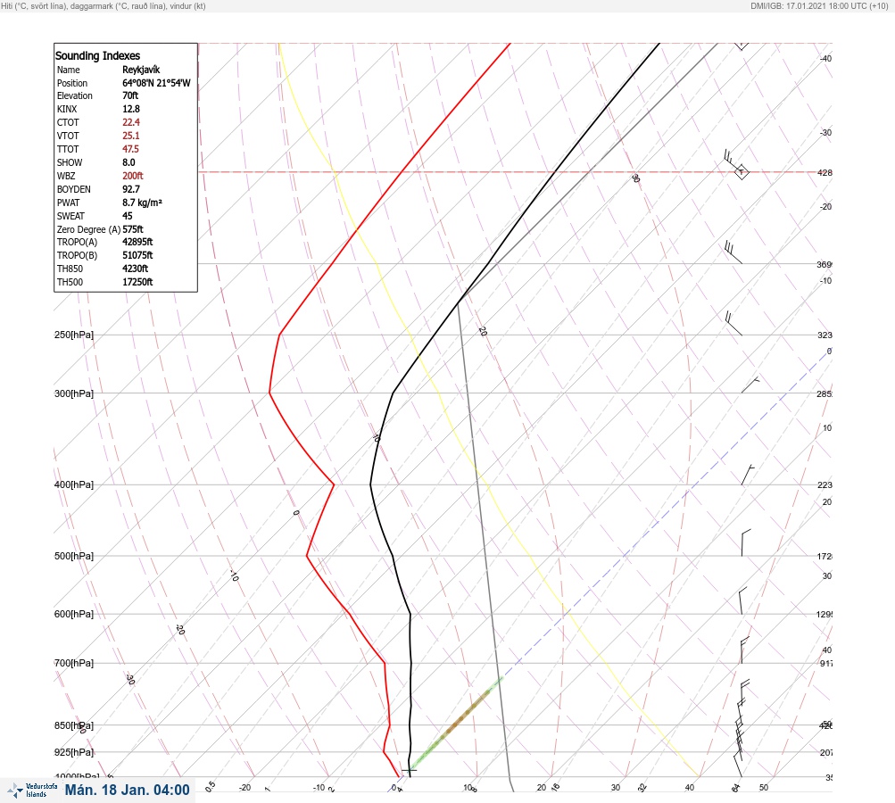The height and width of the screenshot is (803, 895).
Task: Click the wind barb at 400 hPa level
Action: tap(748, 476)
